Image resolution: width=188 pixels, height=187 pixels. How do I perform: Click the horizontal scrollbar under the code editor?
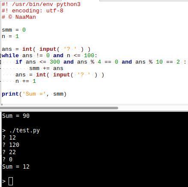tap(59, 108)
